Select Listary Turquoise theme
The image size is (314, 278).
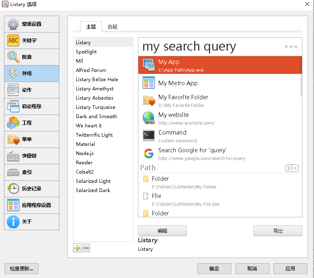pyautogui.click(x=103, y=107)
